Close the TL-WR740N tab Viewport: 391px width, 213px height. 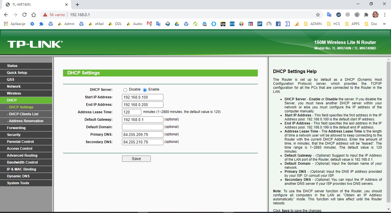coord(66,5)
